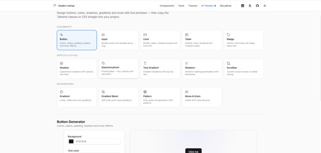
Task: Open the Shadow generator title
Action: click(x=64, y=68)
